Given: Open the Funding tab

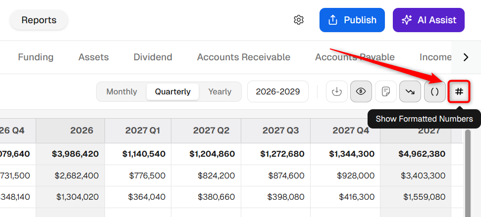Looking at the screenshot, I should pos(36,57).
